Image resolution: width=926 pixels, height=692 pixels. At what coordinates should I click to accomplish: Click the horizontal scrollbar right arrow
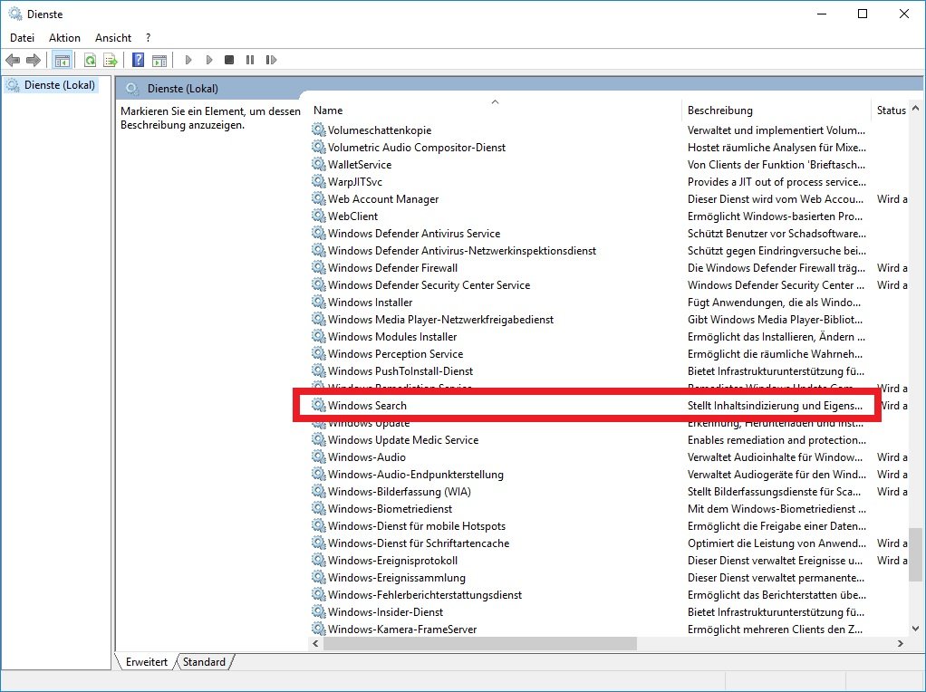click(x=901, y=643)
